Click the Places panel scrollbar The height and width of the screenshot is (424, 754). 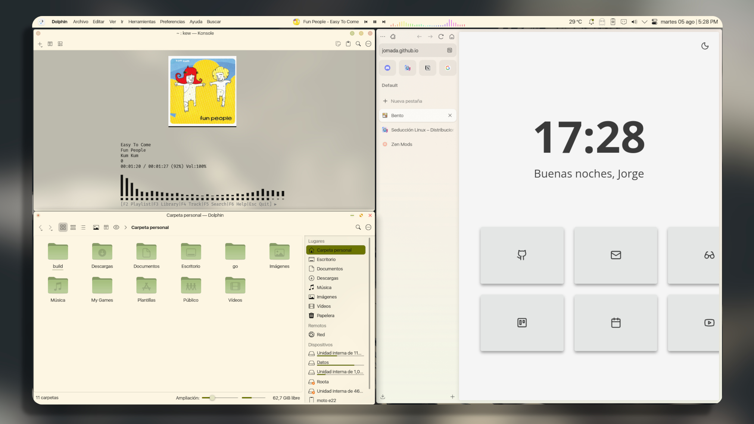[x=370, y=314]
